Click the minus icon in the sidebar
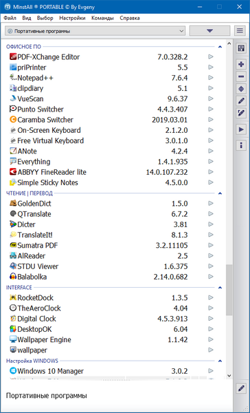Screen dimensions: 250x413 [241, 76]
